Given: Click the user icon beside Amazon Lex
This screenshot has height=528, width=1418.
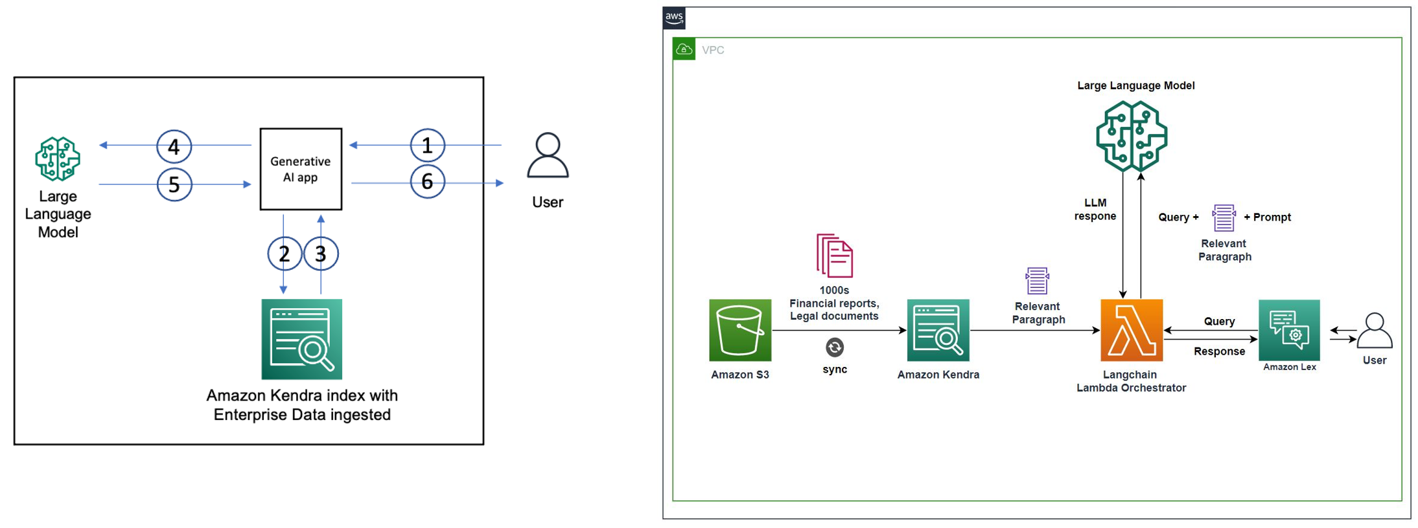Looking at the screenshot, I should point(1375,331).
